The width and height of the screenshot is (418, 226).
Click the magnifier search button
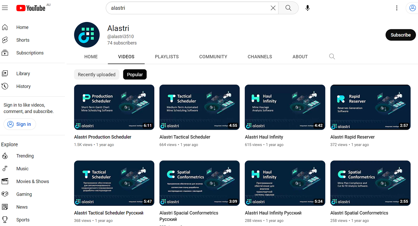click(288, 8)
